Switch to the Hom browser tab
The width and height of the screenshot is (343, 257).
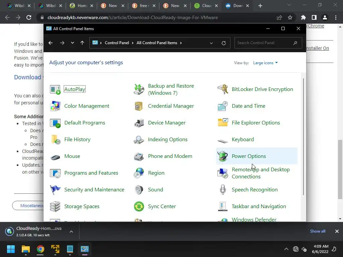click(x=81, y=6)
